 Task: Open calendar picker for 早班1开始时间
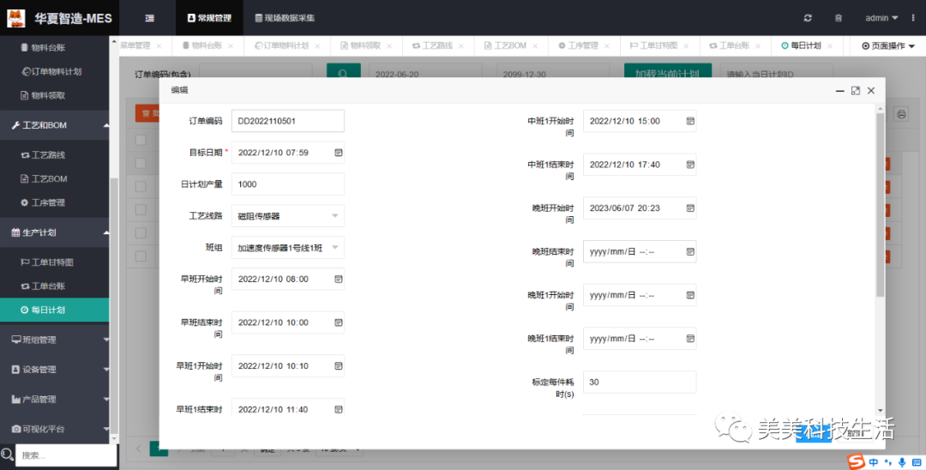(x=339, y=366)
